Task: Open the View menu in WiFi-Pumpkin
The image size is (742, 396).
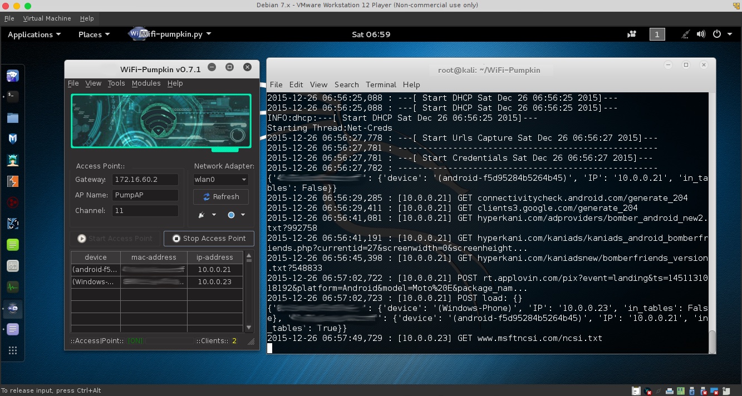Action: 93,83
